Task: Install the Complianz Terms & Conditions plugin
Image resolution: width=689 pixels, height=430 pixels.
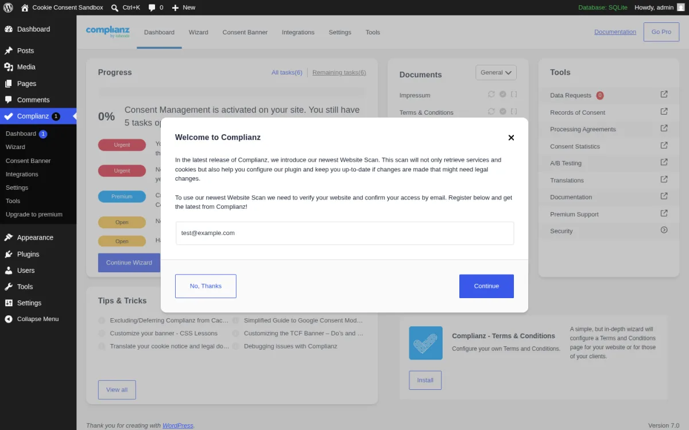Action: tap(425, 380)
